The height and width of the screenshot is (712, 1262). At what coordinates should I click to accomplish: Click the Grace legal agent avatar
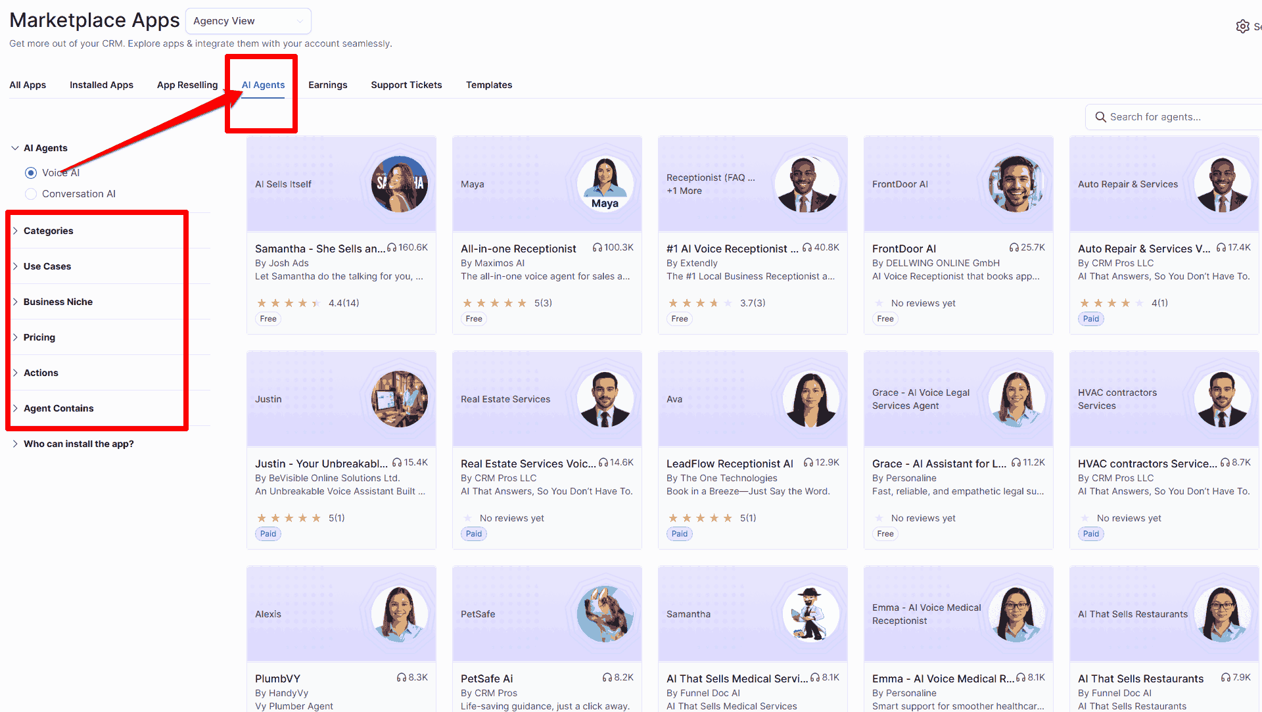[x=1017, y=399]
